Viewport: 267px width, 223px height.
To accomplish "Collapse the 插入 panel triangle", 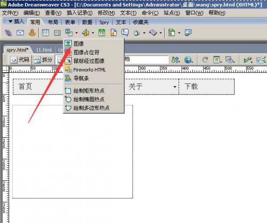I will [10, 21].
